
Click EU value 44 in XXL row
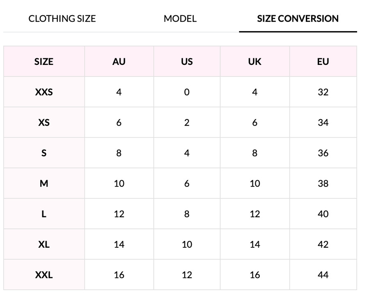pyautogui.click(x=323, y=274)
